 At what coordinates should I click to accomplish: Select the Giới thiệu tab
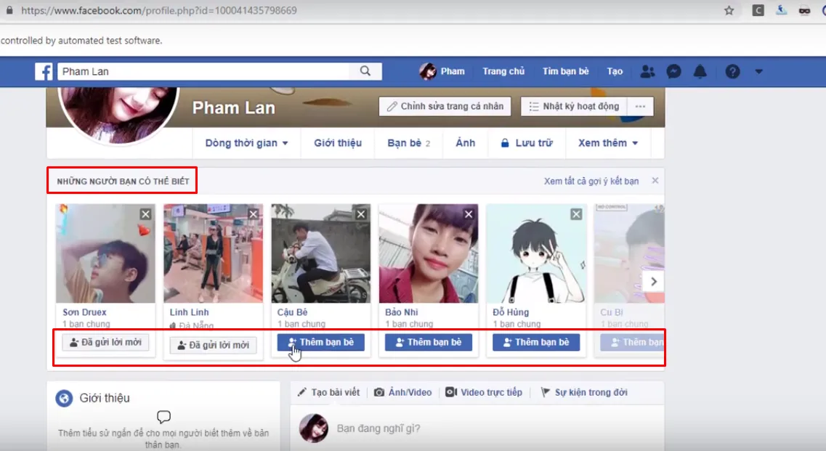(x=337, y=143)
